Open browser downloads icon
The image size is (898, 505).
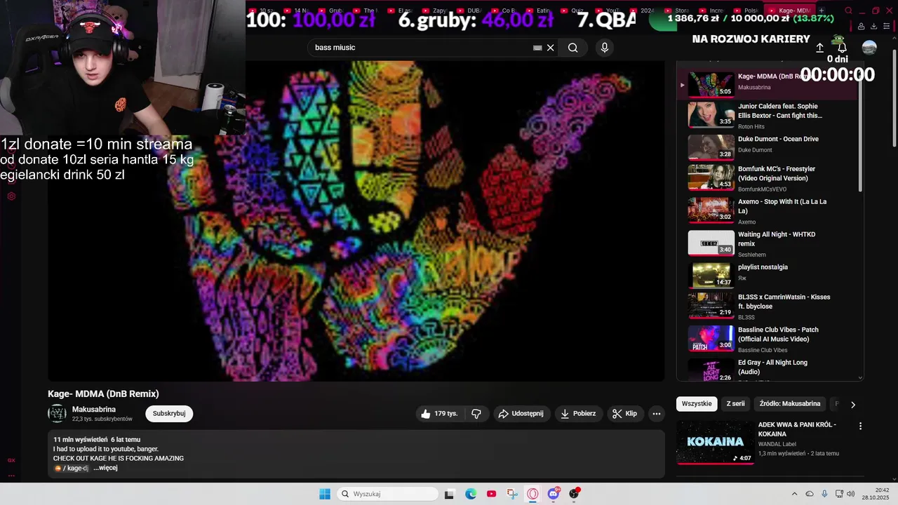point(873,27)
